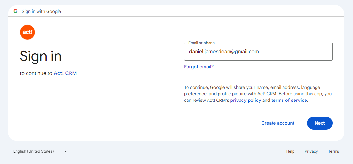Viewport: 353px width, 164px height.
Task: Open the Privacy footer link
Action: (311, 151)
